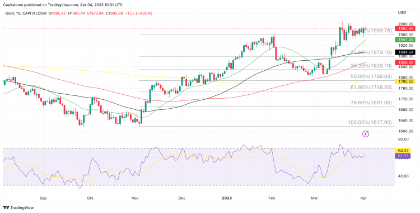Select the red 1856.06 price label
420x213 pixels.
point(405,62)
